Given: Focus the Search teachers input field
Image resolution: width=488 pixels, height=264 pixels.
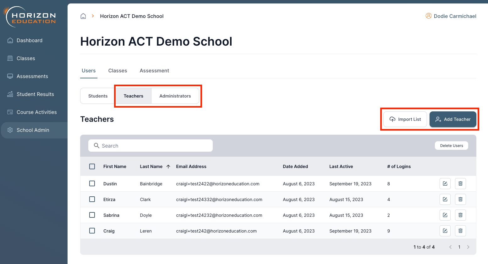Looking at the screenshot, I should [x=154, y=146].
